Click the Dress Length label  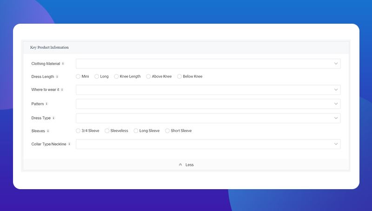[43, 77]
